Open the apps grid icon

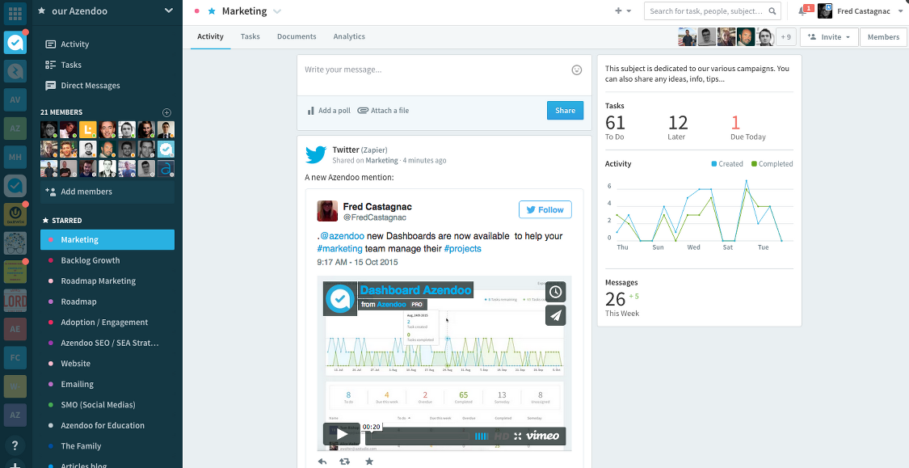pyautogui.click(x=15, y=13)
